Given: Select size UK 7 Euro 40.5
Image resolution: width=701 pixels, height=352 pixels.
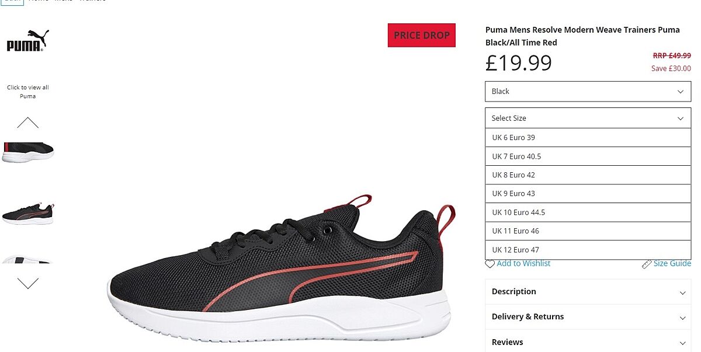Looking at the screenshot, I should 588,156.
